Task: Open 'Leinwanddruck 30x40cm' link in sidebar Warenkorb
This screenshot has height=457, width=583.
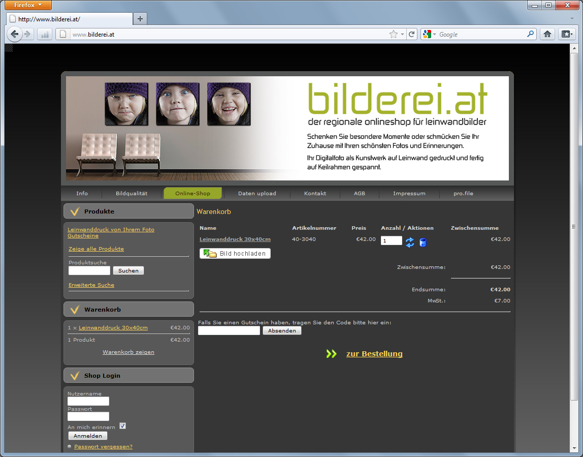Action: tap(113, 328)
